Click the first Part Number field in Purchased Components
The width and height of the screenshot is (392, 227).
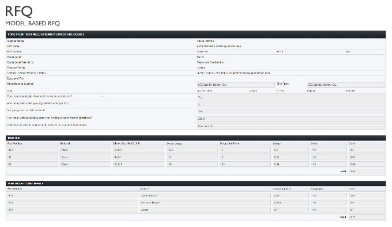click(x=72, y=195)
